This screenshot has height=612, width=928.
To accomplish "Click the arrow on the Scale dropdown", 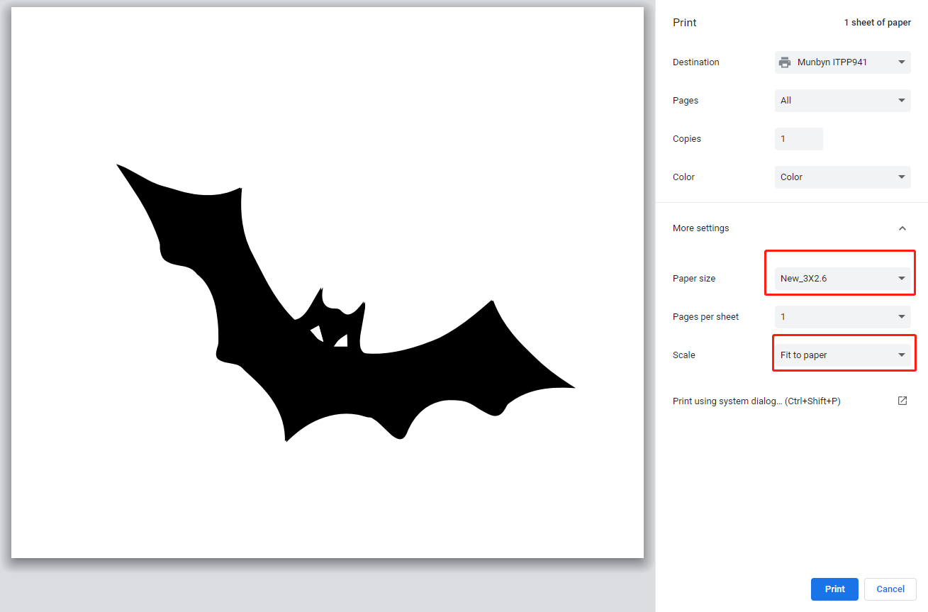I will click(902, 355).
